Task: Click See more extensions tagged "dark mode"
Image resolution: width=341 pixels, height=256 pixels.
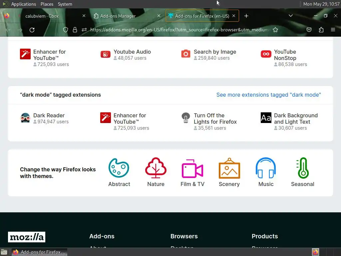Action: click(x=269, y=95)
